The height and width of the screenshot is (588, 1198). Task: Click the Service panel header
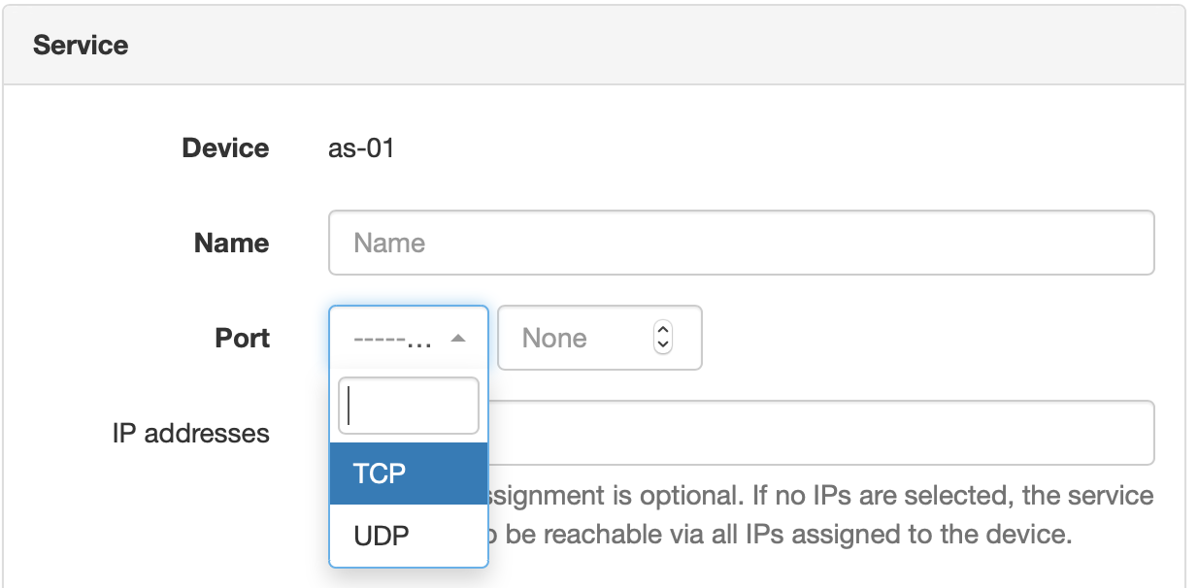tap(81, 44)
